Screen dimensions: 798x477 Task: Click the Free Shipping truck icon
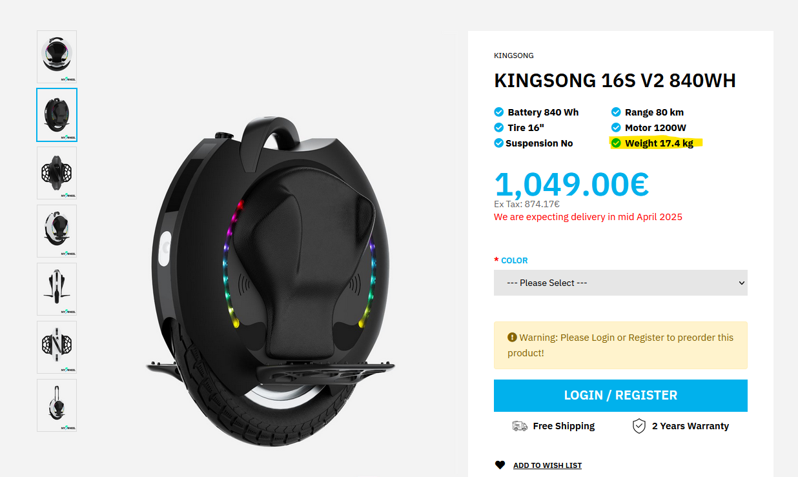click(x=519, y=426)
